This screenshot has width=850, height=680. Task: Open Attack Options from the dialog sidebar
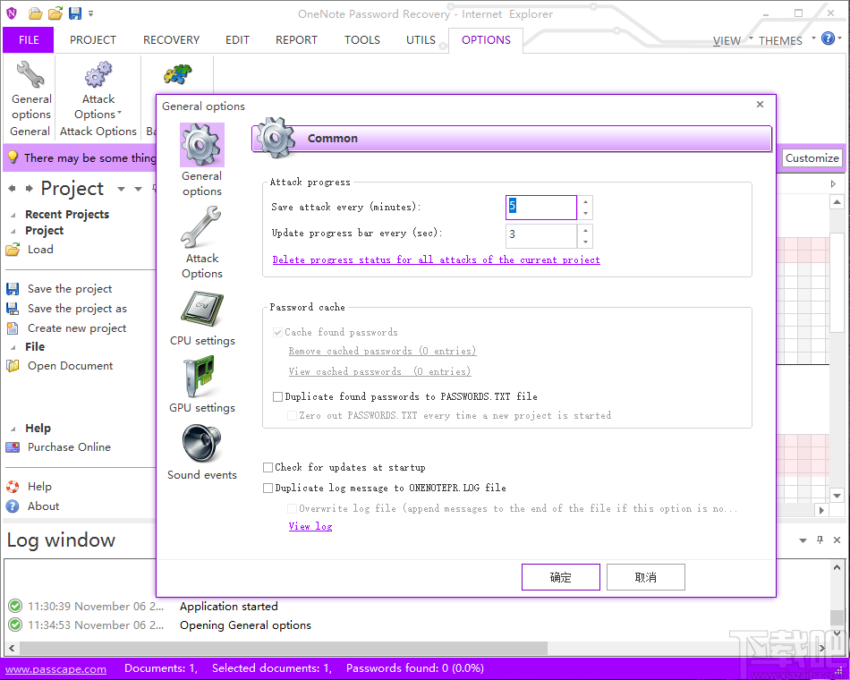201,242
